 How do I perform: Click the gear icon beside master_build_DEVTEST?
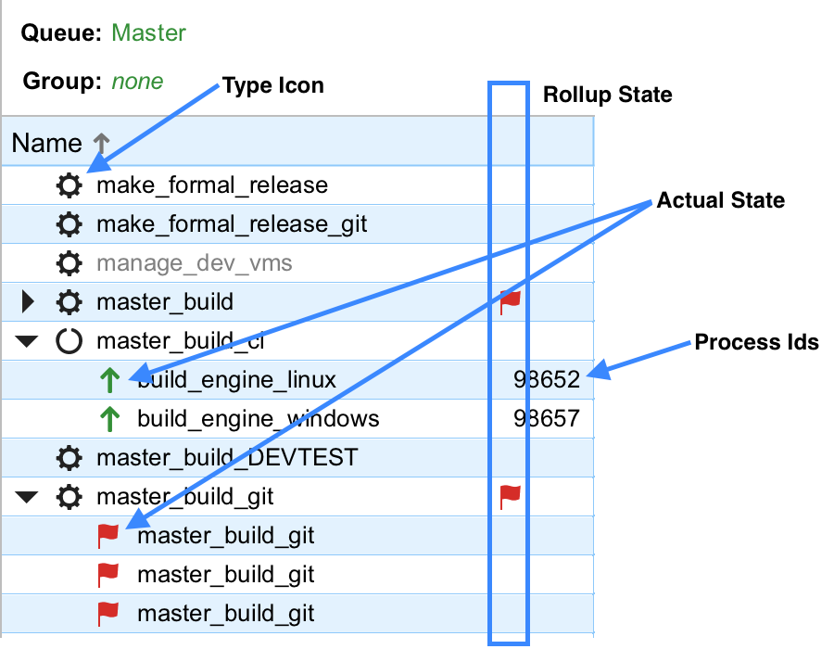pos(69,458)
